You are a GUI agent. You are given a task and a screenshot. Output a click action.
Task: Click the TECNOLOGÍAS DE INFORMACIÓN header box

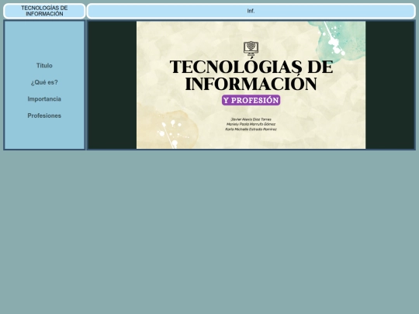tap(44, 11)
